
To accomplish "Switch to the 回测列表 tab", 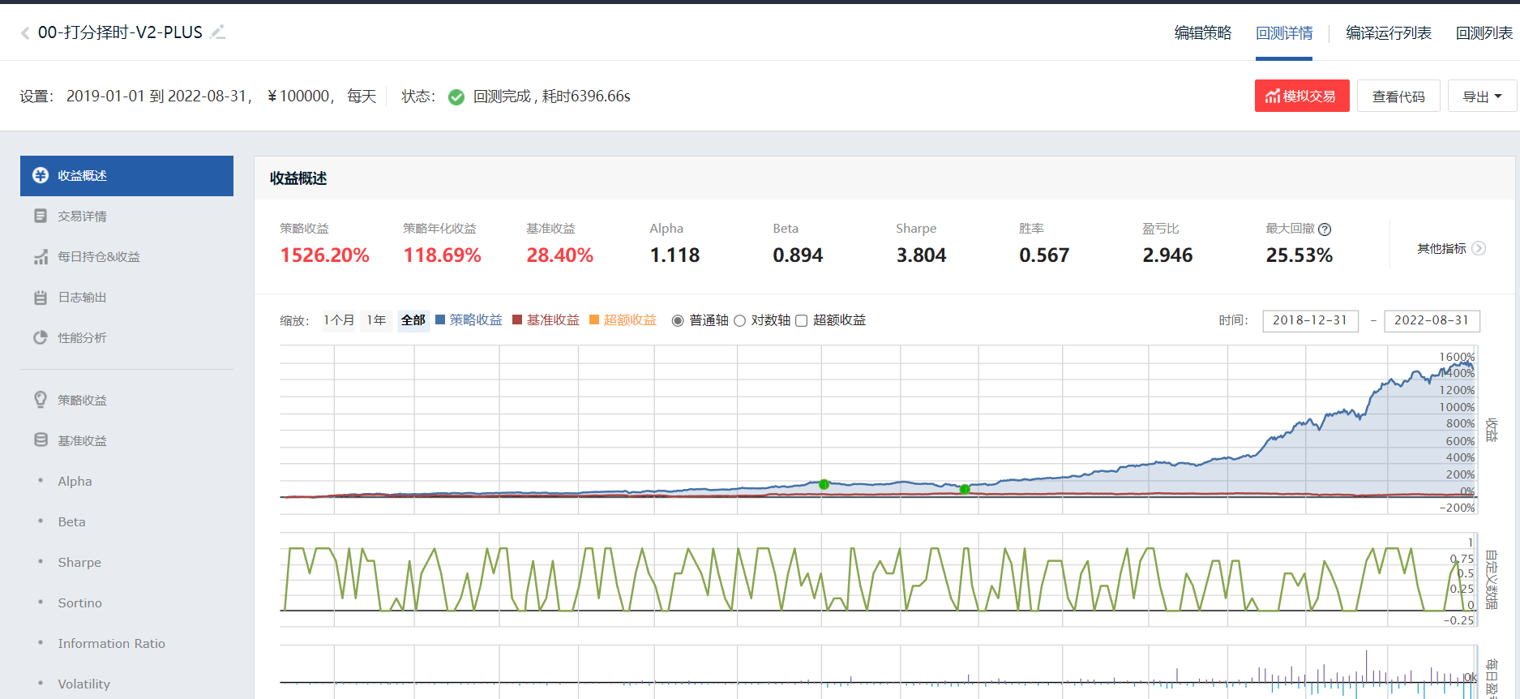I will (1484, 33).
